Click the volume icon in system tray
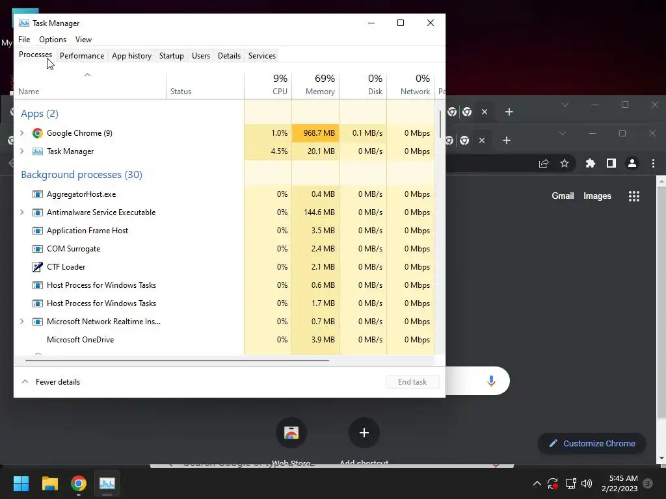The width and height of the screenshot is (666, 499). click(587, 483)
